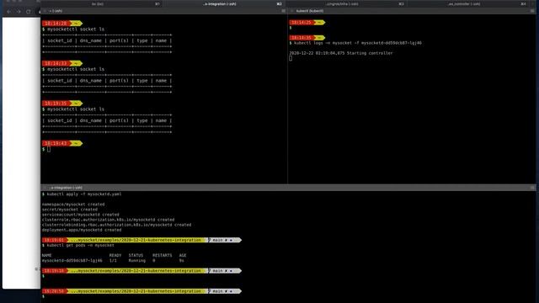The height and width of the screenshot is (303, 539).
Task: Click second 'mysocketctl socket ls' command
Action: pos(76,69)
